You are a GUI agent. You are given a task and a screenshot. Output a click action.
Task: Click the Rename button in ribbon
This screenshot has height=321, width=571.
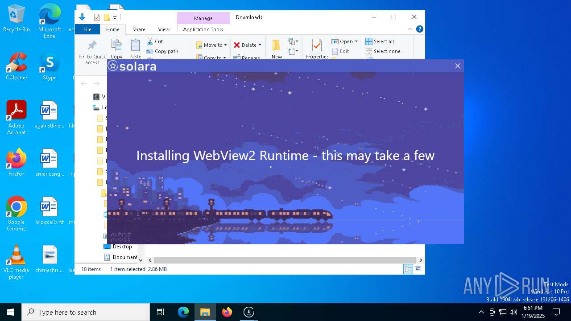point(246,58)
